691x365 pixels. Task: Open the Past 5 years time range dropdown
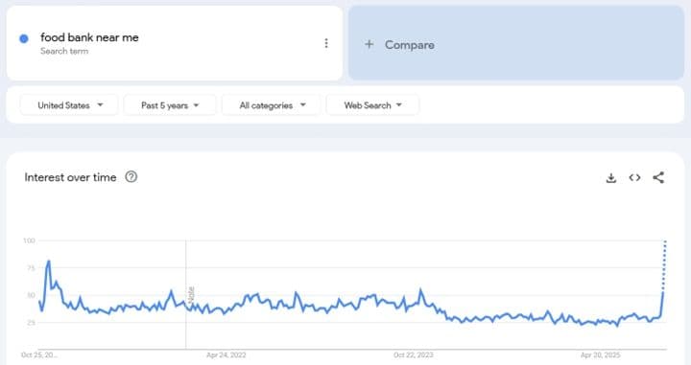(x=170, y=105)
